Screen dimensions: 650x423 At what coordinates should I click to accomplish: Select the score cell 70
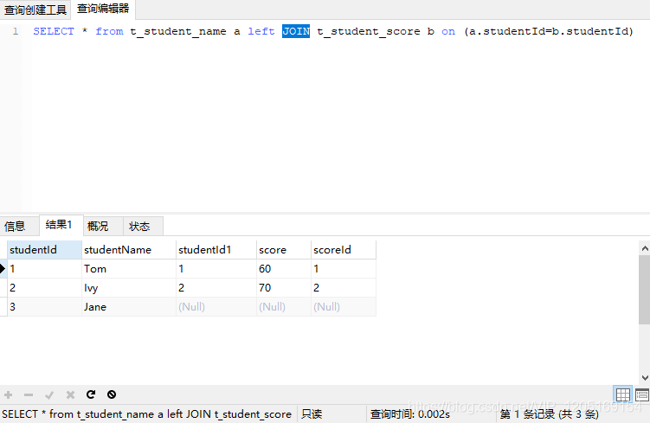284,288
